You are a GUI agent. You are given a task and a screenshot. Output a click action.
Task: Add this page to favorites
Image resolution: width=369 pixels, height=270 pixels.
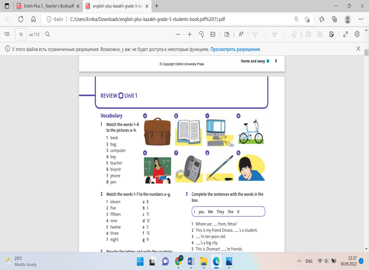[307, 19]
